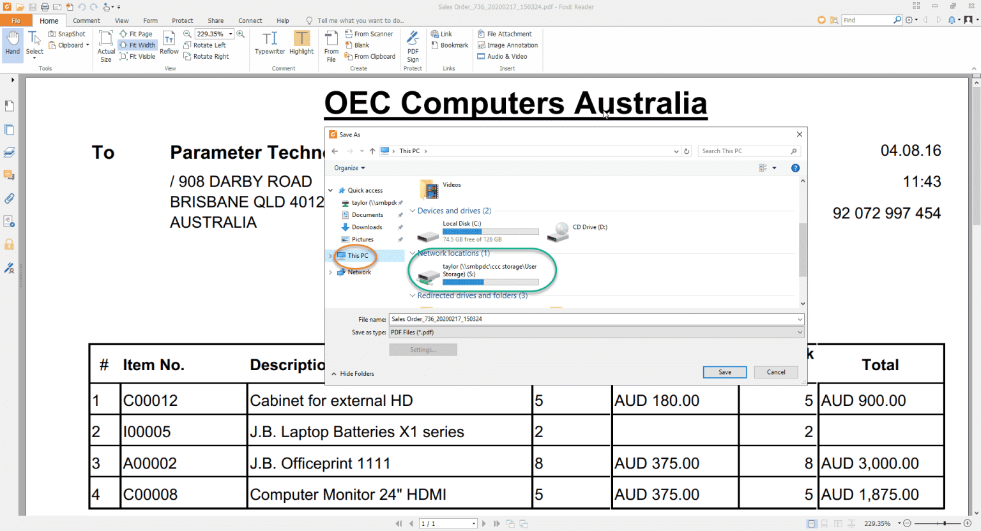Screen dimensions: 981x531
Task: Click the ribbon zoom in magnifier
Action: click(241, 34)
